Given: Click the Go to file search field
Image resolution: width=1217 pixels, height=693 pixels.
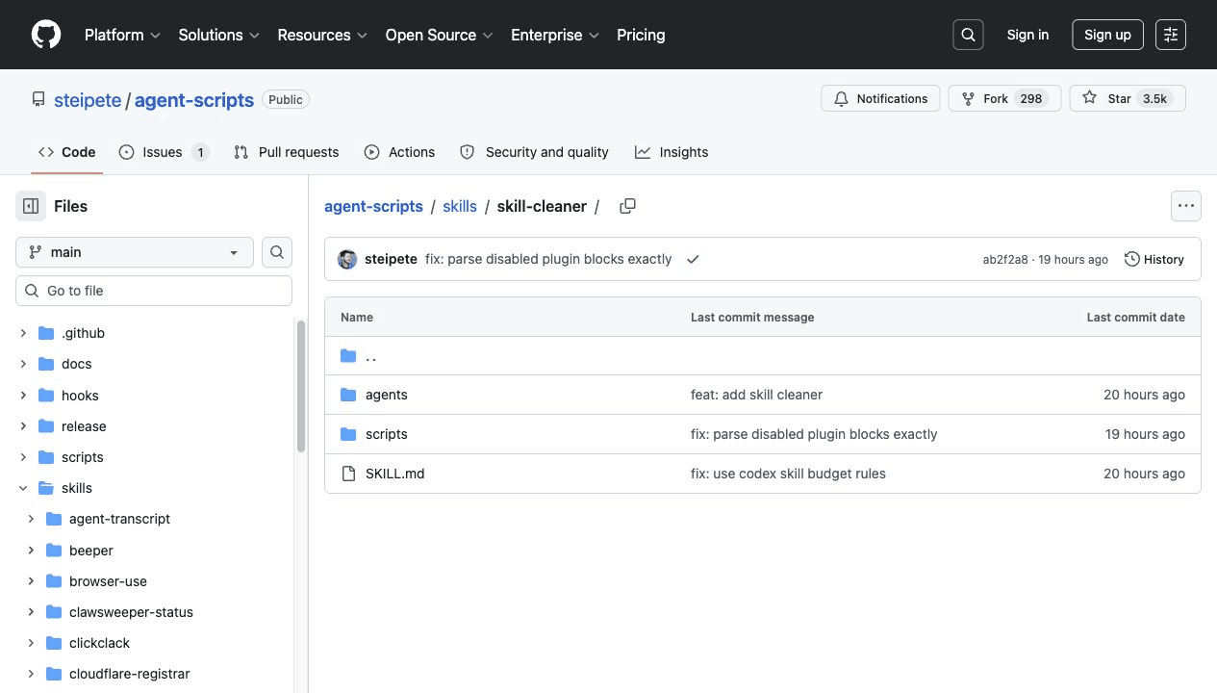Looking at the screenshot, I should 154,291.
